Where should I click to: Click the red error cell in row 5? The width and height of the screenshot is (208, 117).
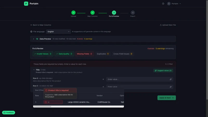53,102
